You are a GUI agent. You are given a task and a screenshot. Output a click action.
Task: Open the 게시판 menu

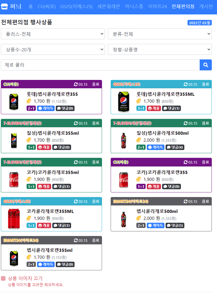click(206, 6)
